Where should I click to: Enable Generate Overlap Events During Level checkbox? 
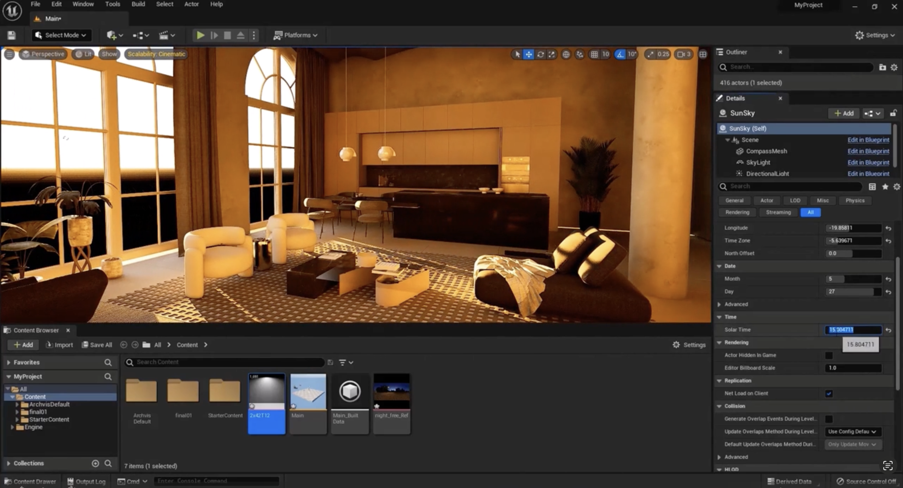click(828, 419)
